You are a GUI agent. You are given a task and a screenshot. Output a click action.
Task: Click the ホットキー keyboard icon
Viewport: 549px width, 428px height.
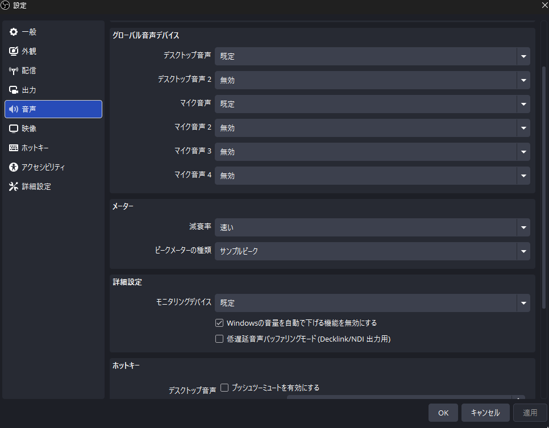(x=13, y=148)
